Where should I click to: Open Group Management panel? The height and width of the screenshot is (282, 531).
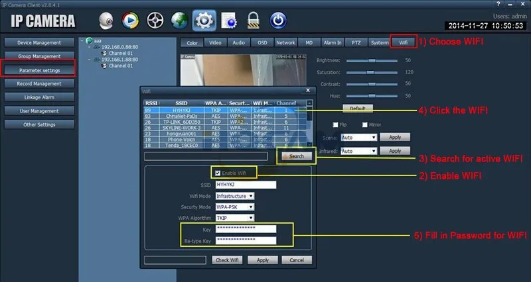click(x=39, y=56)
